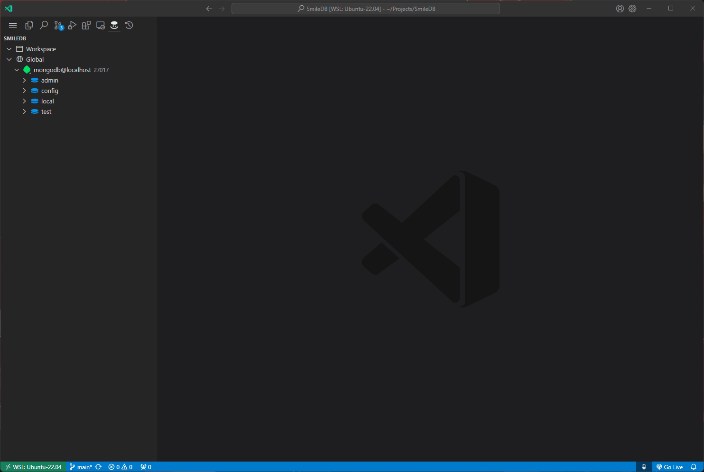Click the ports forwarded indicator showing 0
The image size is (704, 472).
point(146,467)
